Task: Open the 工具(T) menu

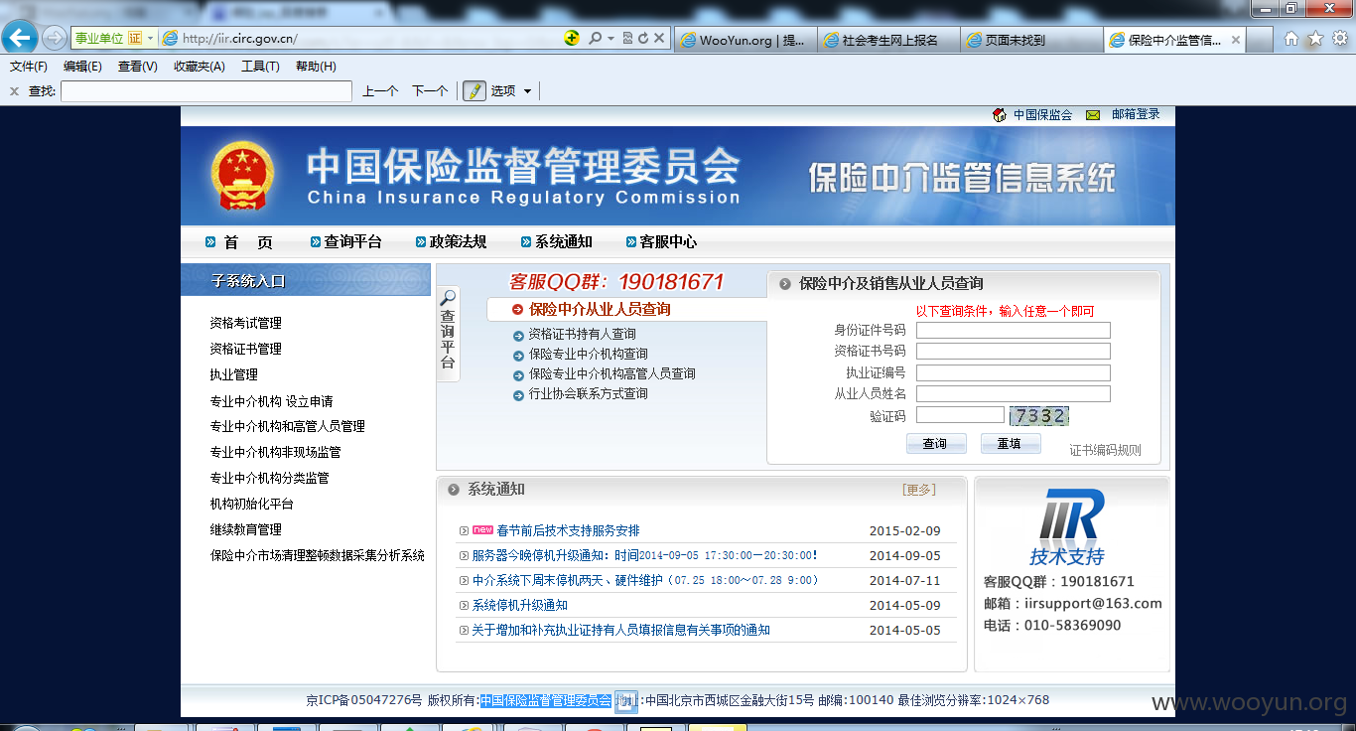Action: pyautogui.click(x=260, y=67)
